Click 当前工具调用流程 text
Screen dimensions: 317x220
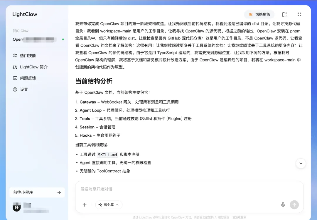92,145
